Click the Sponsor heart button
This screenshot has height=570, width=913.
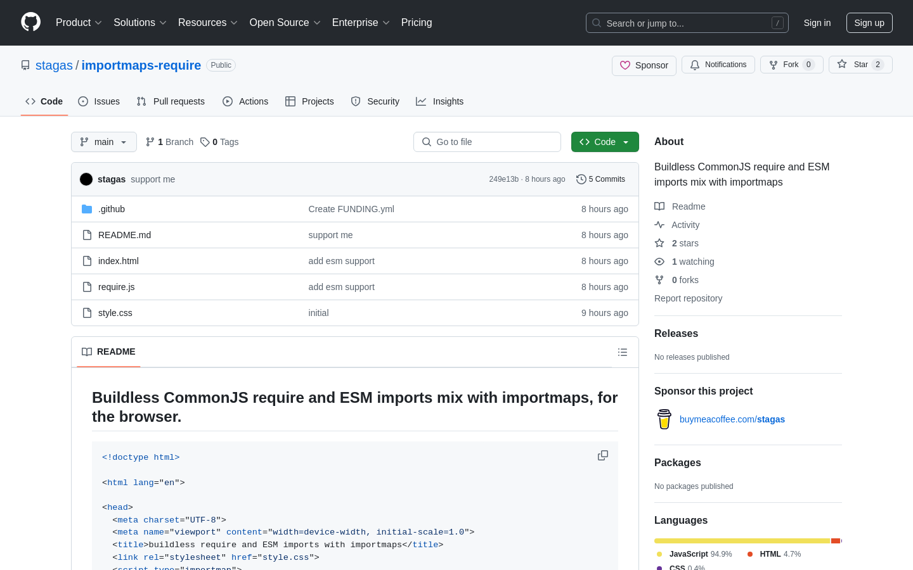644,65
